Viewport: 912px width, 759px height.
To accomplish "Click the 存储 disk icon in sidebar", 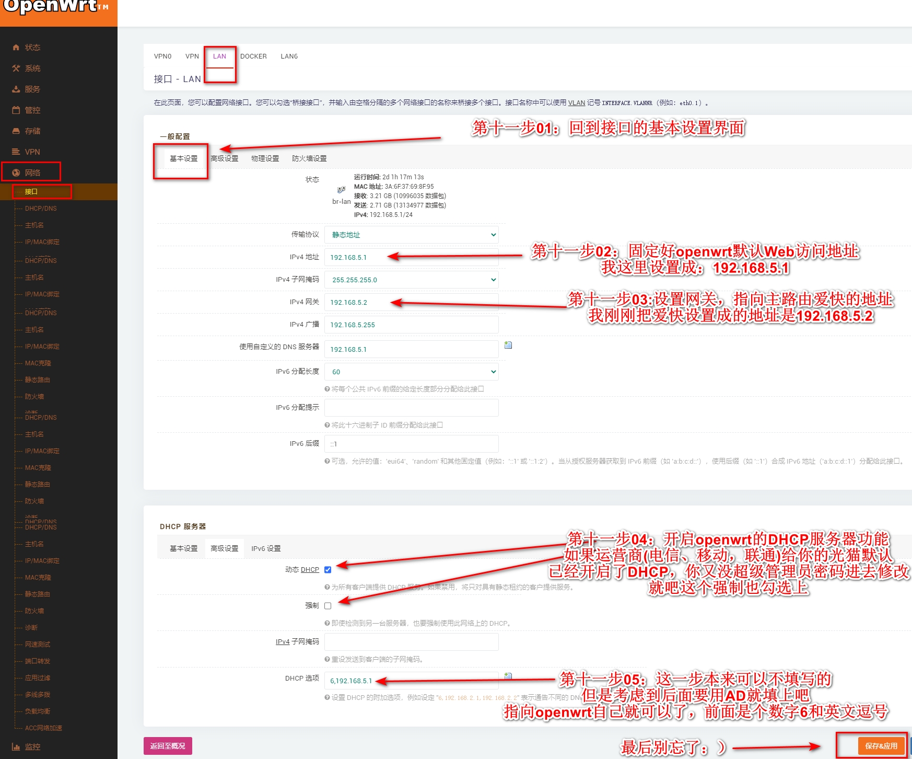I will tap(16, 131).
